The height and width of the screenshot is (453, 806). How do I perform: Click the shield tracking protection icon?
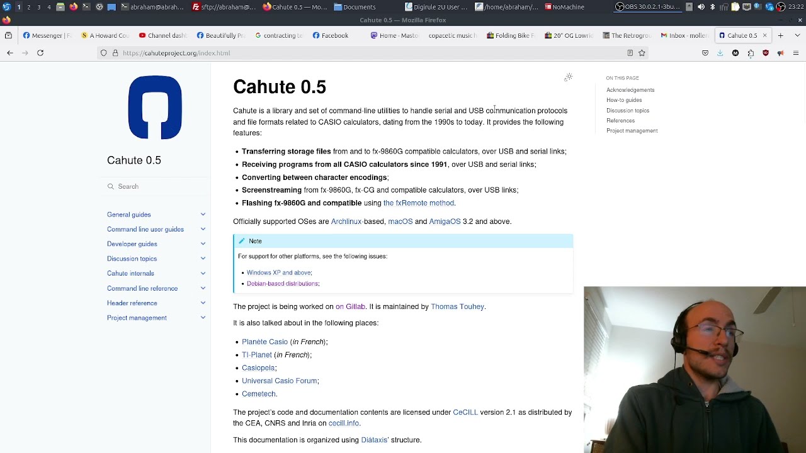104,53
